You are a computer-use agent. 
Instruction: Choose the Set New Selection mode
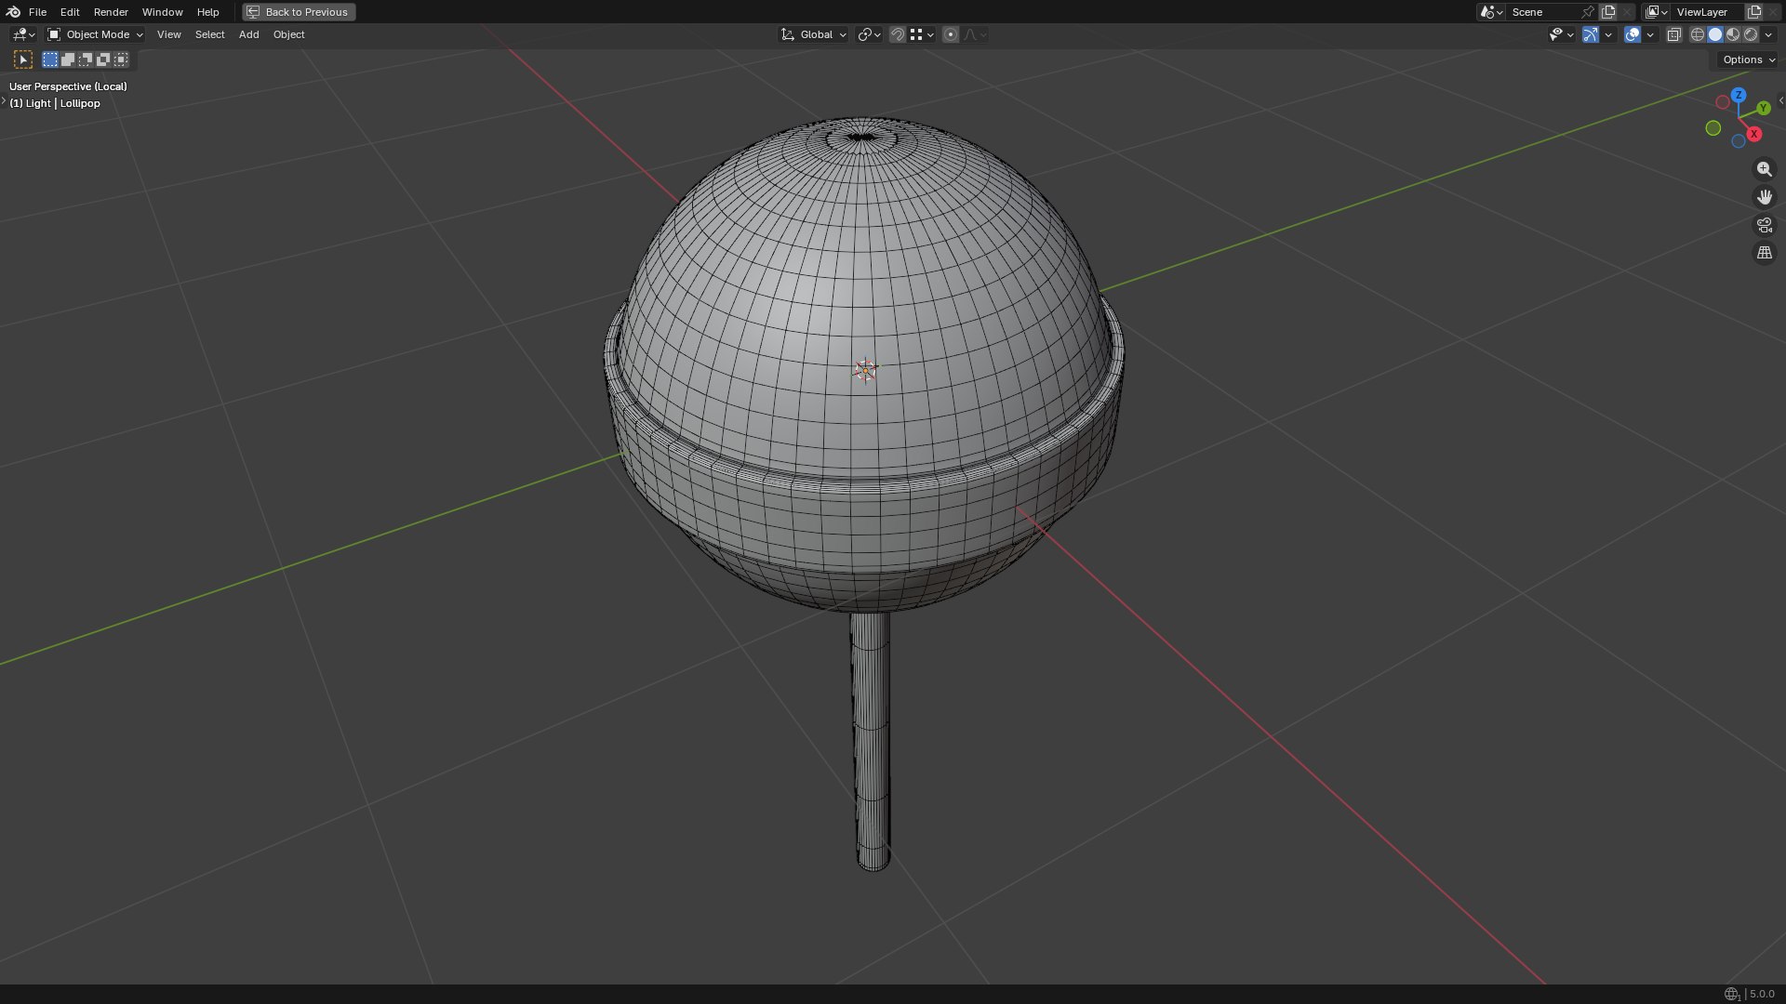50,59
